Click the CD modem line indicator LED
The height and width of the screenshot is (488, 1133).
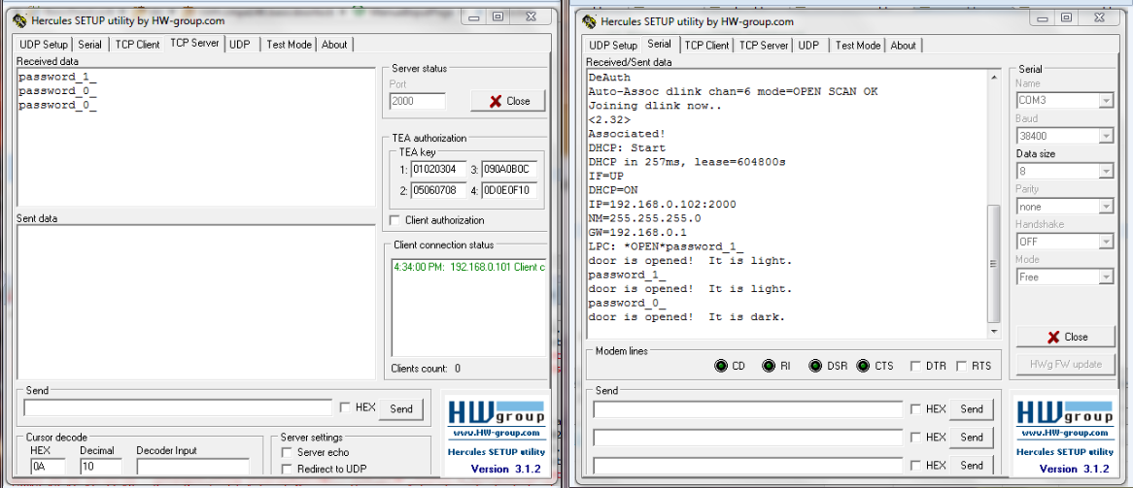point(720,366)
